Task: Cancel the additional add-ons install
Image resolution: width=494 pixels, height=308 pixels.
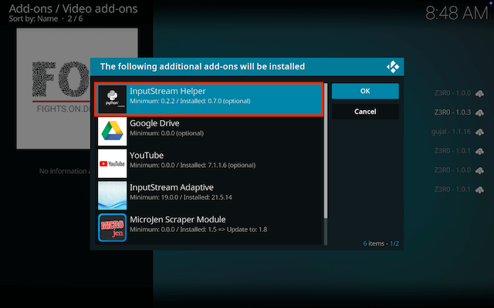Action: point(365,112)
